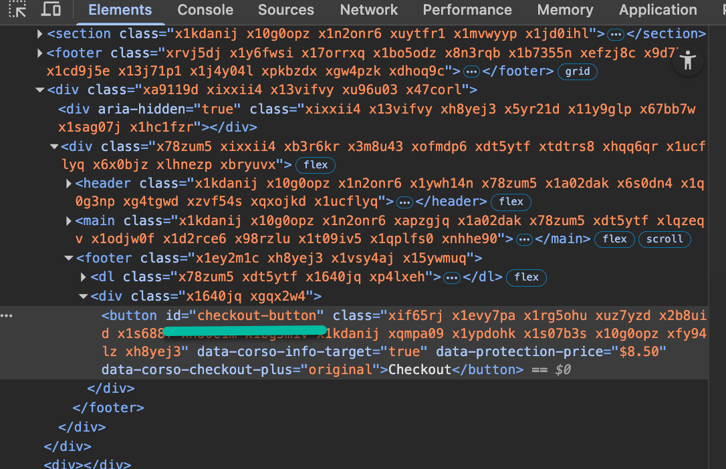Screen dimensions: 726x469
Task: Toggle the grid overlay badge on the footer
Action: (x=577, y=71)
